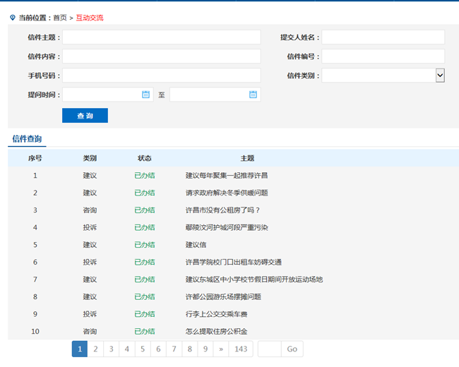Click 互动交流 breadcrumb link

(90, 17)
